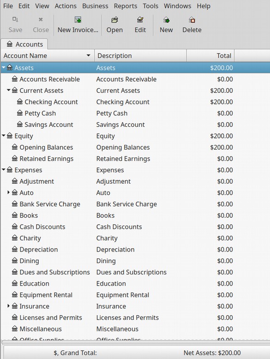This screenshot has height=359, width=270.
Task: Sort by the Total column header
Action: coord(210,56)
